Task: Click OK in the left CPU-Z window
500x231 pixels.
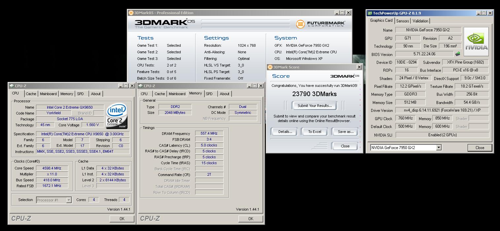Action: (x=122, y=218)
